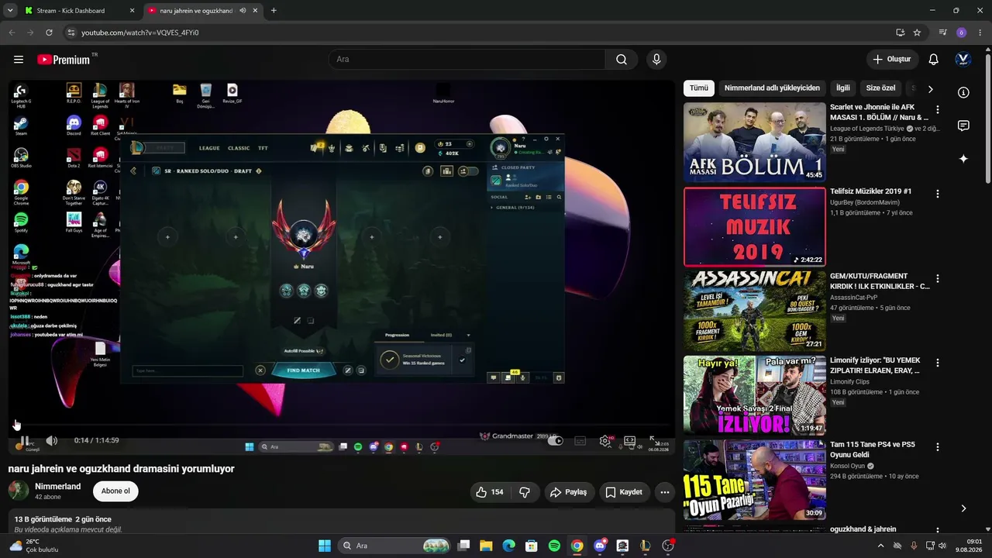Open options menu for Scarlet ve Jhonnie video

pyautogui.click(x=938, y=109)
